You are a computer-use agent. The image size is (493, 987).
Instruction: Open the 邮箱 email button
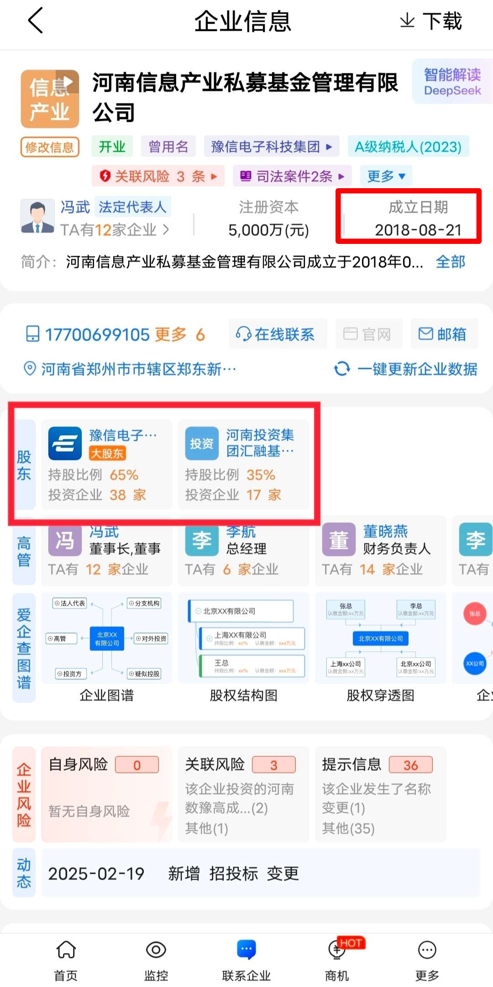coord(444,334)
